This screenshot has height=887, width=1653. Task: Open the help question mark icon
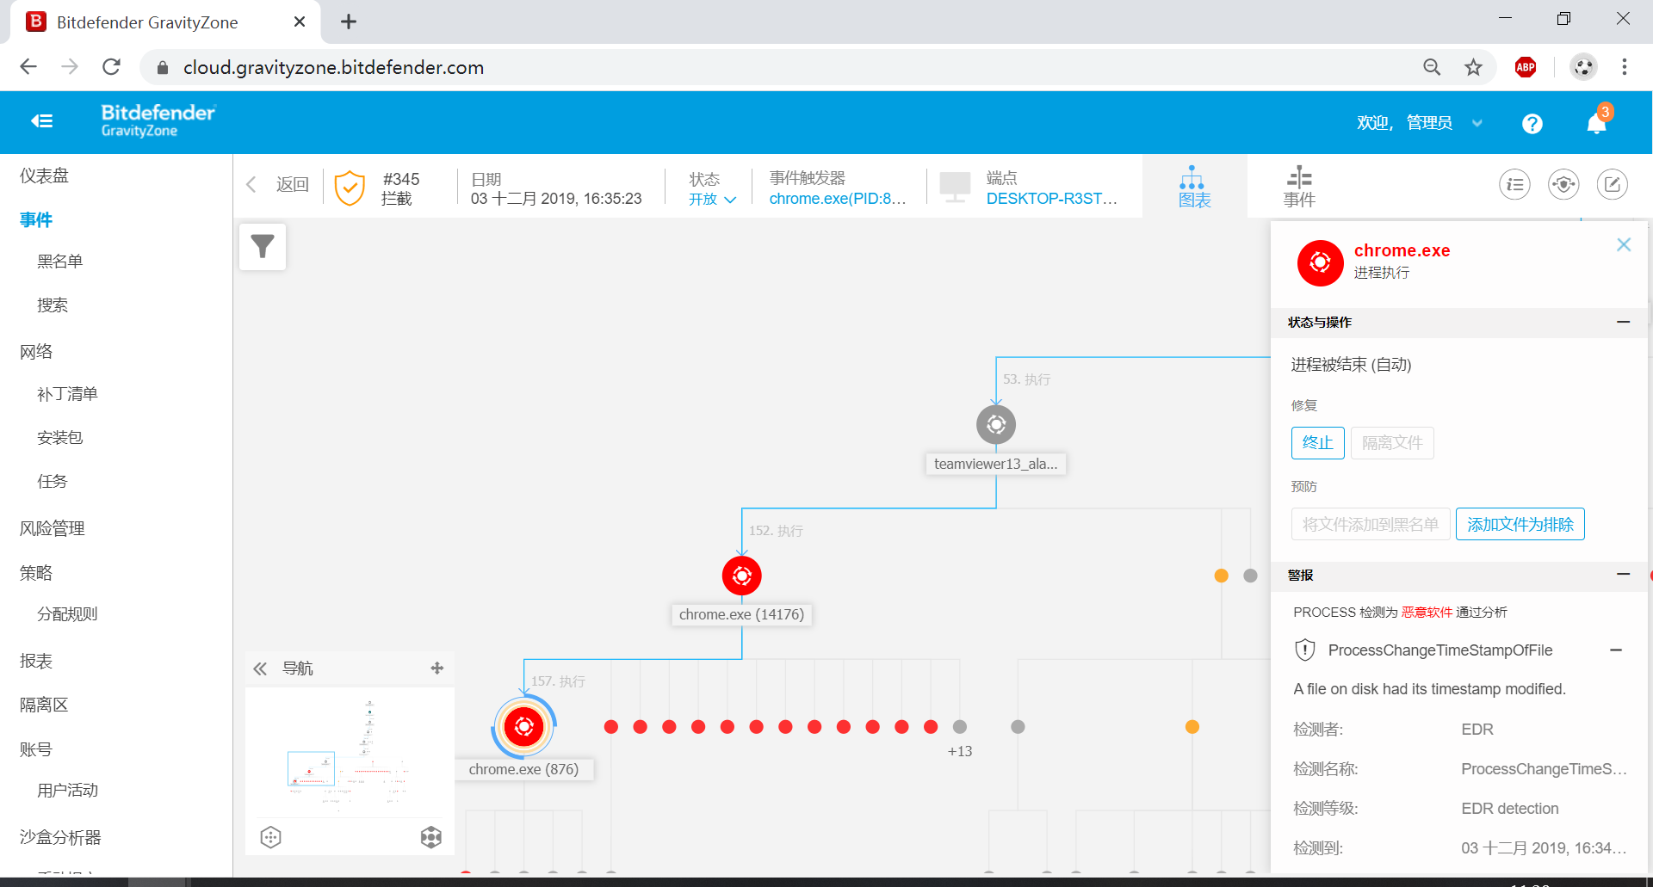1532,124
